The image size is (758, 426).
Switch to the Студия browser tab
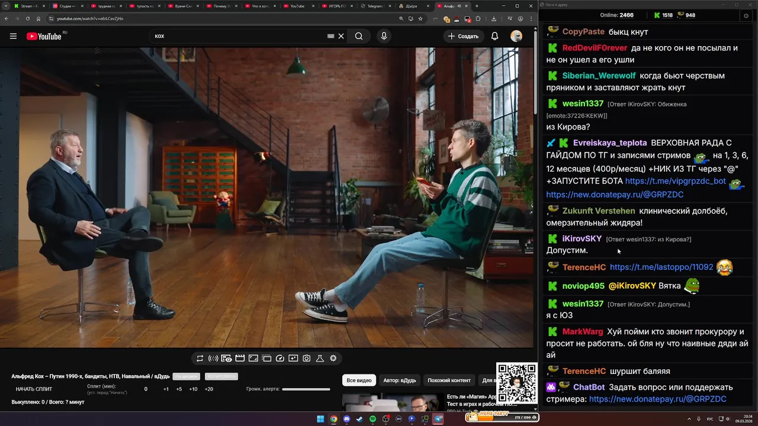(x=68, y=6)
